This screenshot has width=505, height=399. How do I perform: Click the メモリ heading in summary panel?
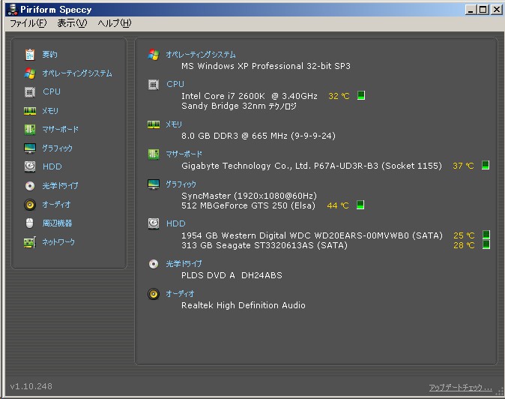[174, 124]
